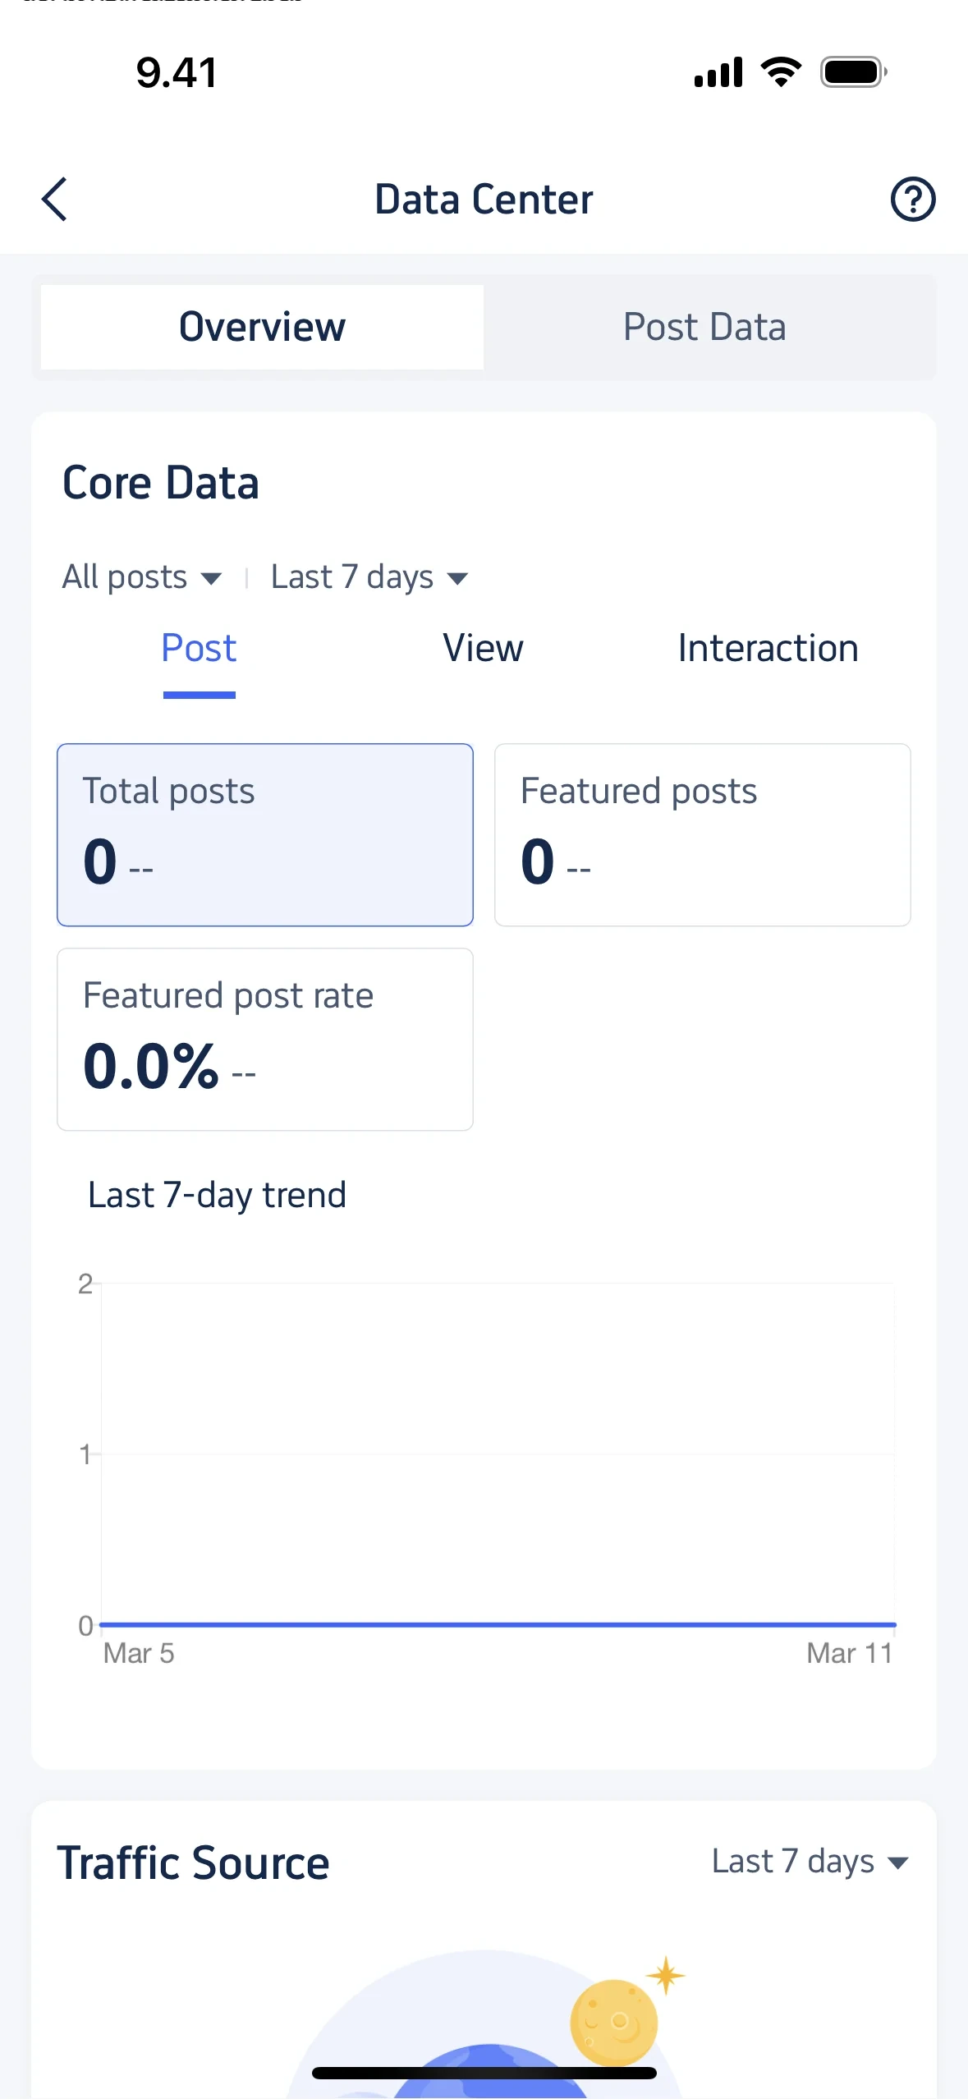Click the blue trend line in chart
The height and width of the screenshot is (2099, 968).
pos(498,1624)
